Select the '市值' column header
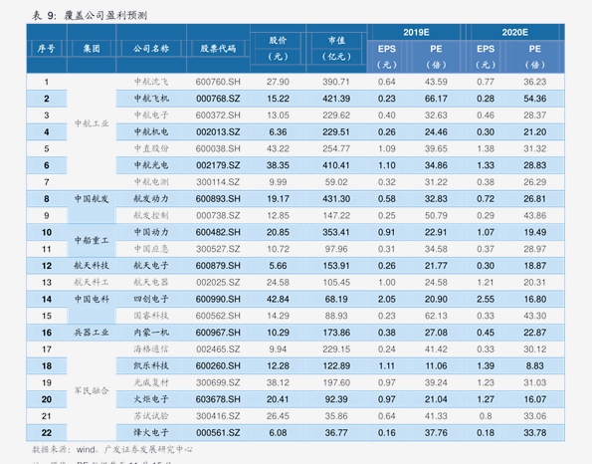Viewport: 592px width, 464px height. pos(336,41)
